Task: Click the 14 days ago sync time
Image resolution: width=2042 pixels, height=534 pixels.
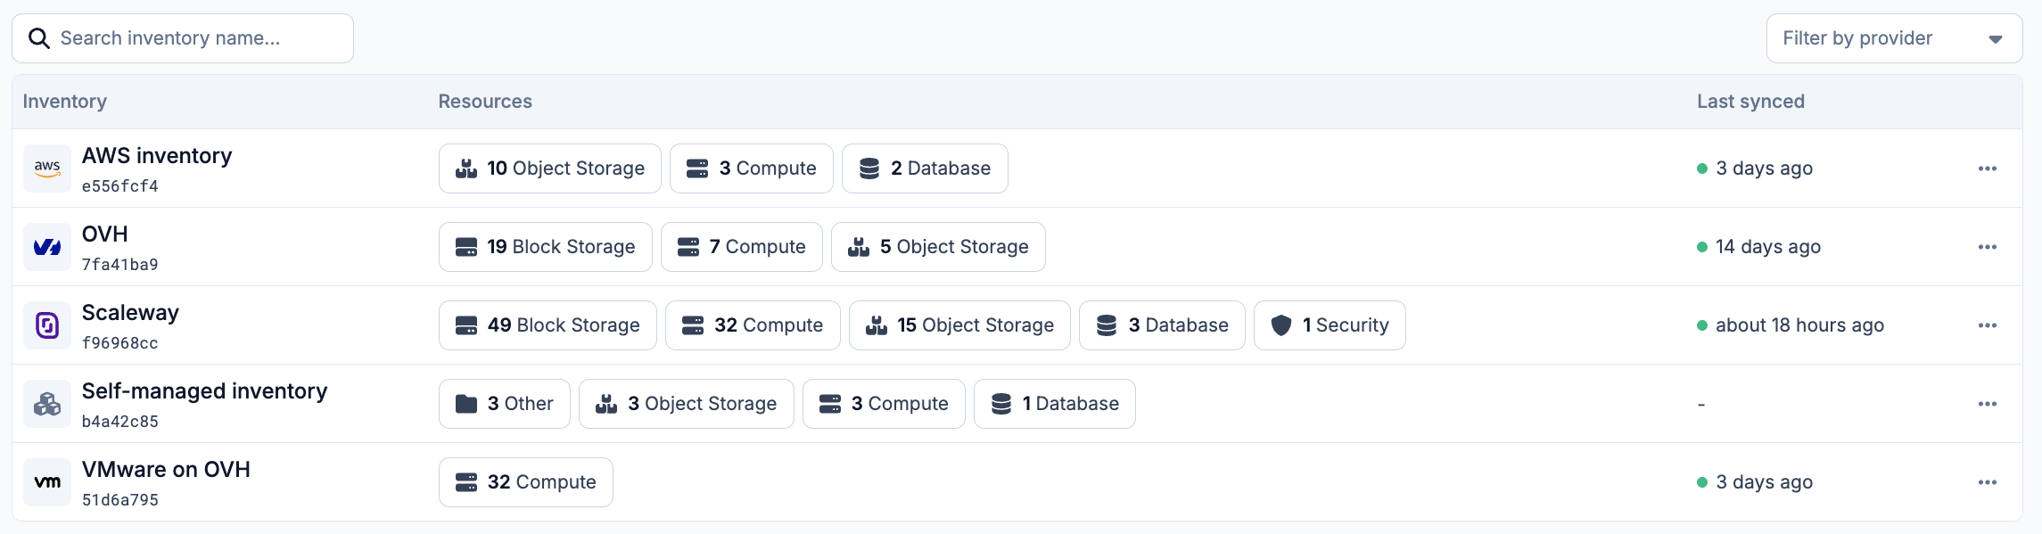Action: (x=1768, y=247)
